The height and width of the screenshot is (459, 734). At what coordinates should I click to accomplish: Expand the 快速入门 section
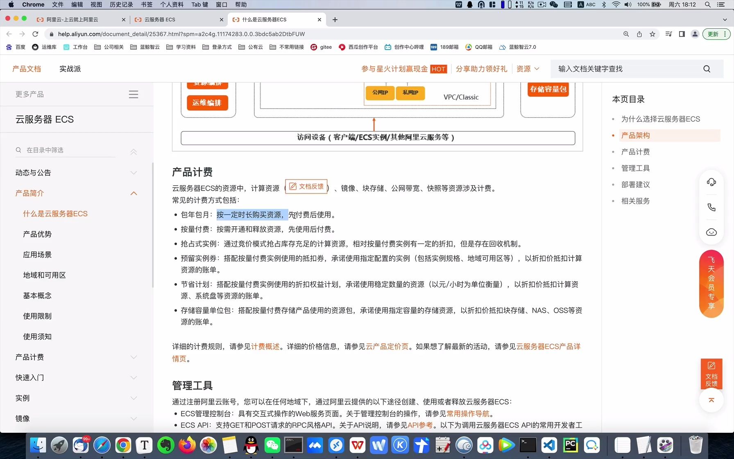coord(134,378)
